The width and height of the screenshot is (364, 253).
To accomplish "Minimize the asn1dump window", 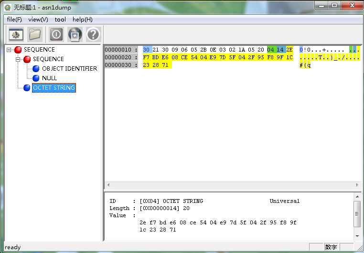I will click(321, 6).
